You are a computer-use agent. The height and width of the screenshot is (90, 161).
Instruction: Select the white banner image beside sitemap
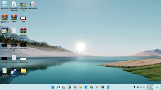(x=23, y=59)
